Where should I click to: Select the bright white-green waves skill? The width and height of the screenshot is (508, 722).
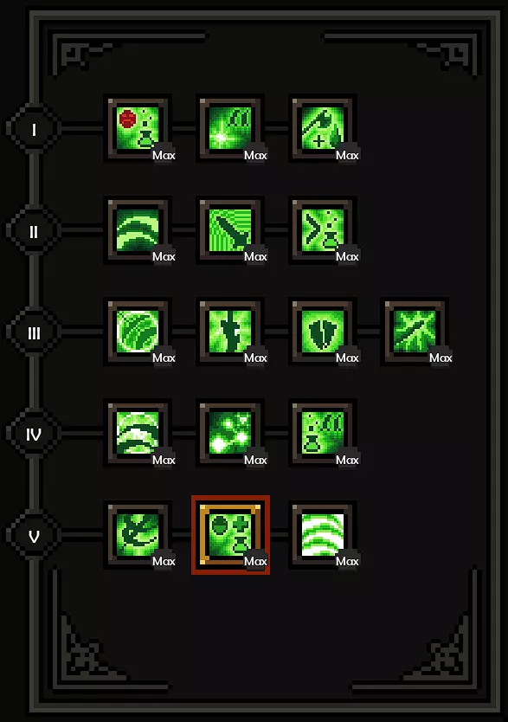pyautogui.click(x=322, y=535)
